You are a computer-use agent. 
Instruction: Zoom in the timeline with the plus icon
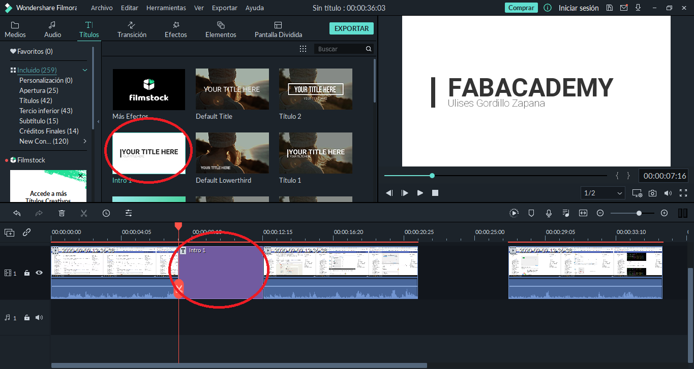[664, 213]
